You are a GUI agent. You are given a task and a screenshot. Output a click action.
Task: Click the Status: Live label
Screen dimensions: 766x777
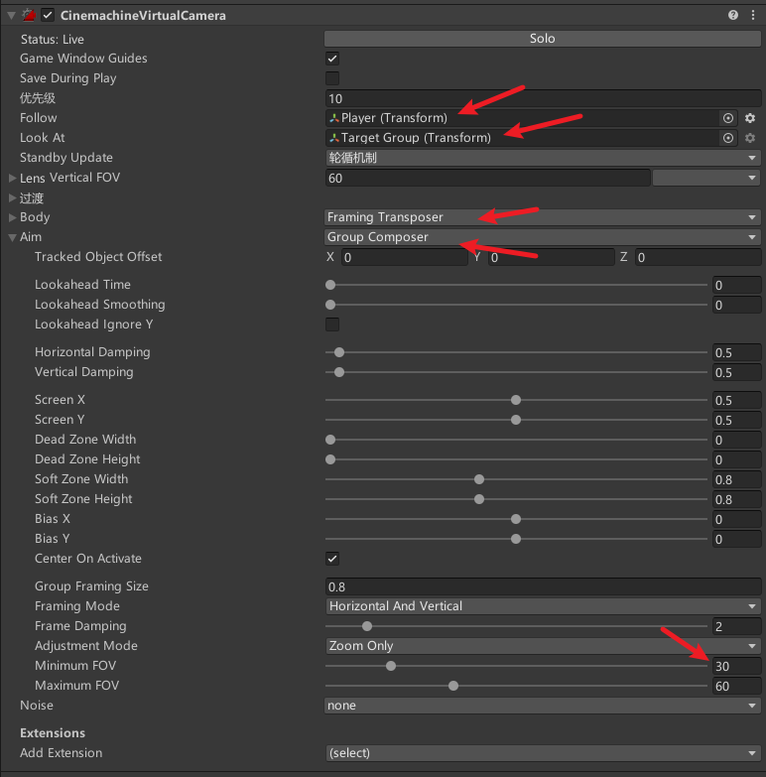click(x=52, y=39)
